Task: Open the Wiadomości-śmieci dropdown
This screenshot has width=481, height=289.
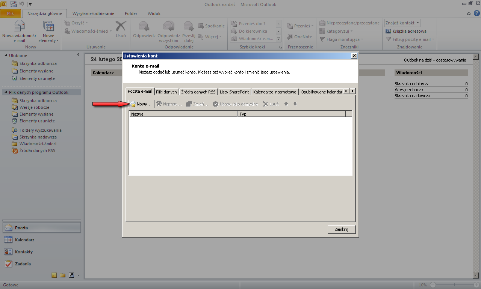Action: pos(88,31)
